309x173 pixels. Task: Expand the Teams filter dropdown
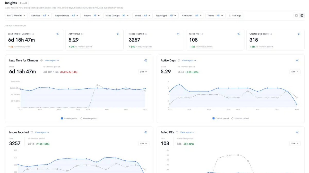pyautogui.click(x=216, y=16)
